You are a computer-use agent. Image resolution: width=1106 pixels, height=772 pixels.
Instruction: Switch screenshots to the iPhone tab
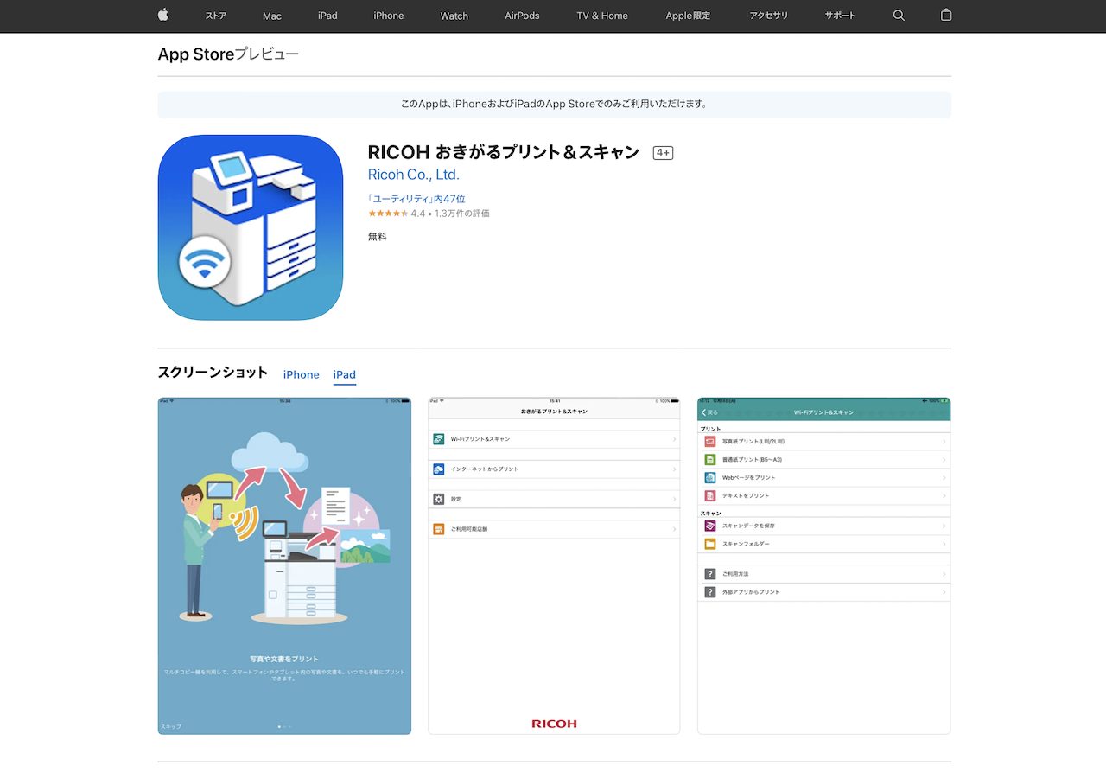[302, 374]
